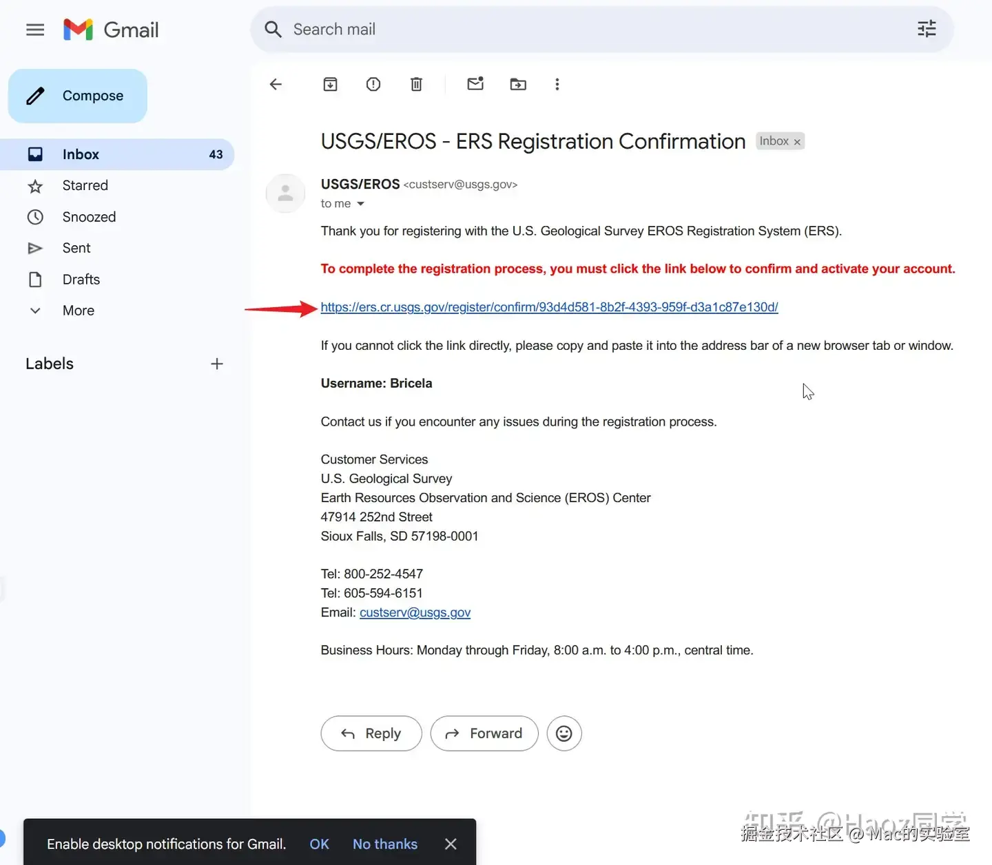
Task: Click the sender address custserv@usgs.gov in header
Action: click(460, 185)
